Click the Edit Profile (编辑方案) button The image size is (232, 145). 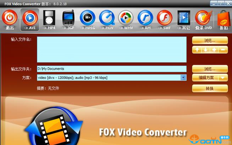tap(205, 78)
